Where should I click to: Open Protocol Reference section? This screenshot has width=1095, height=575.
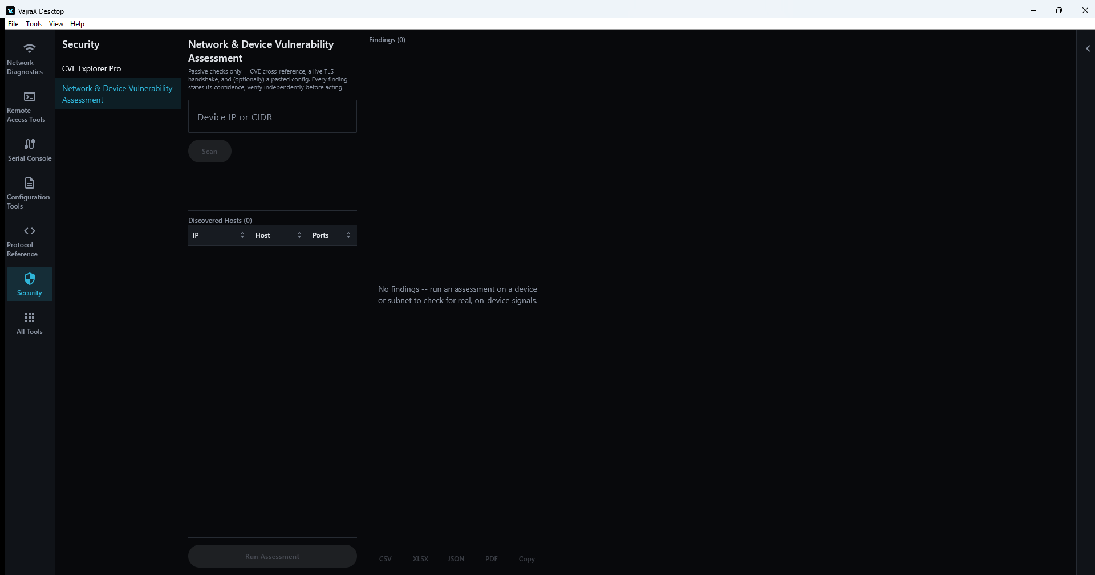[30, 241]
